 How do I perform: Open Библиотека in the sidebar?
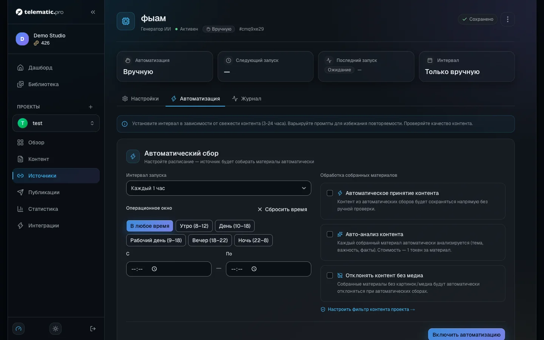pyautogui.click(x=56, y=84)
